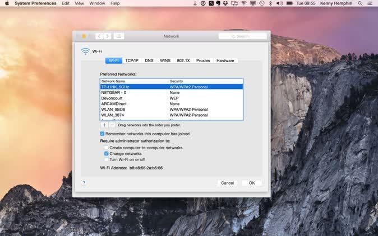Click the battery status icon
378x236 pixels.
pyautogui.click(x=289, y=3)
